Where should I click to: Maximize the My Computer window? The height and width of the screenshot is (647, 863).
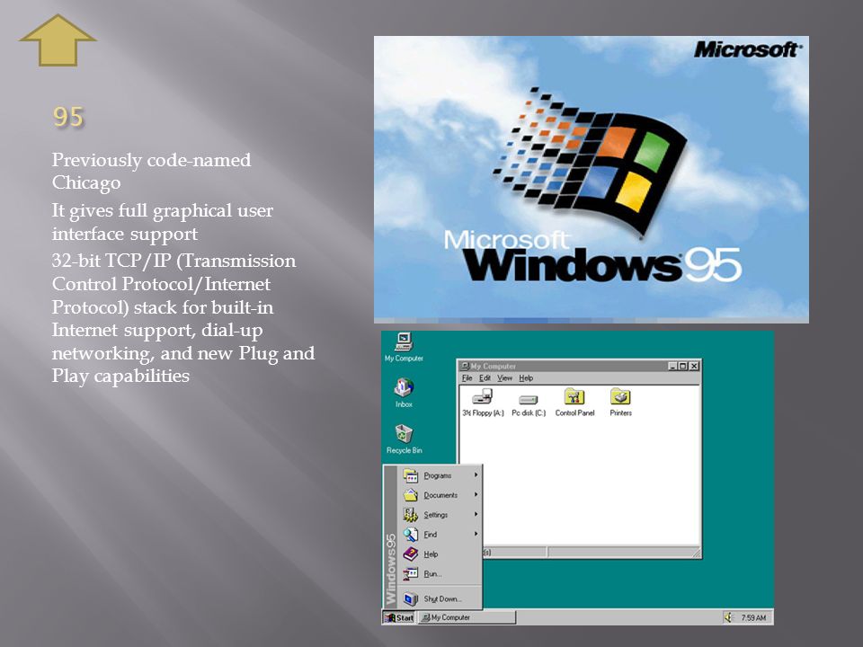[x=682, y=366]
